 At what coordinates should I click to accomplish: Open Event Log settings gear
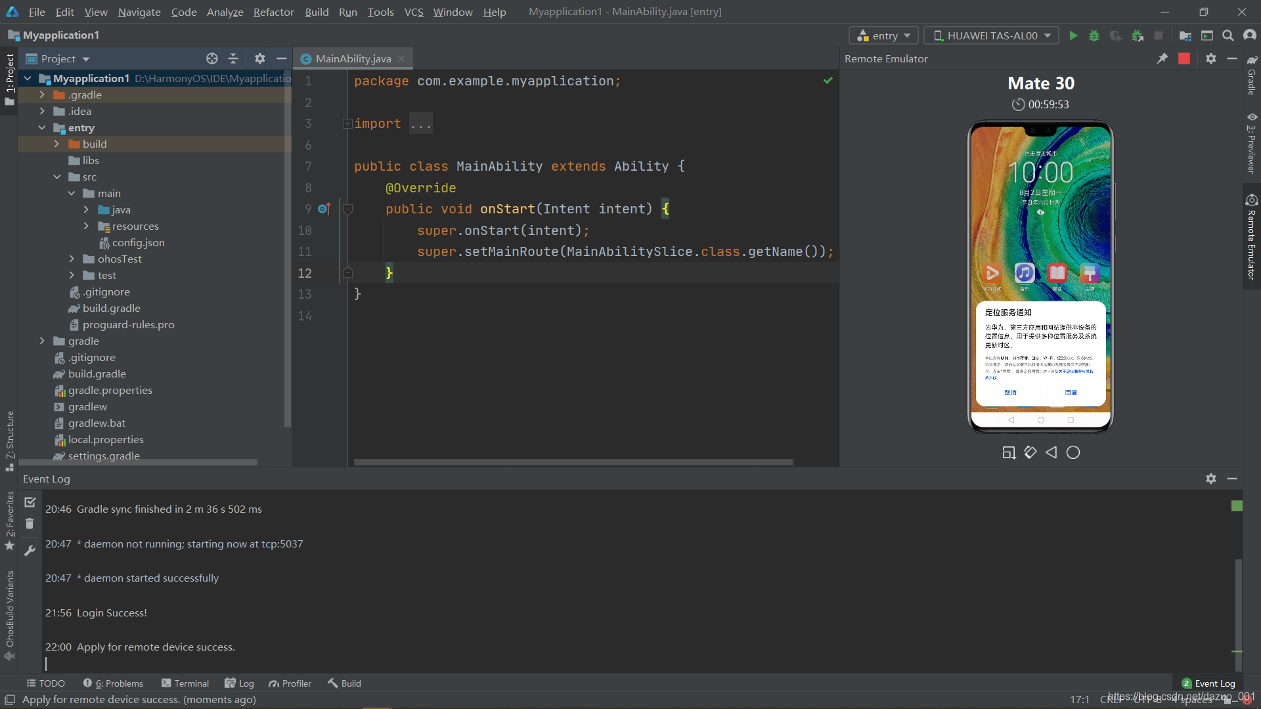(1211, 479)
